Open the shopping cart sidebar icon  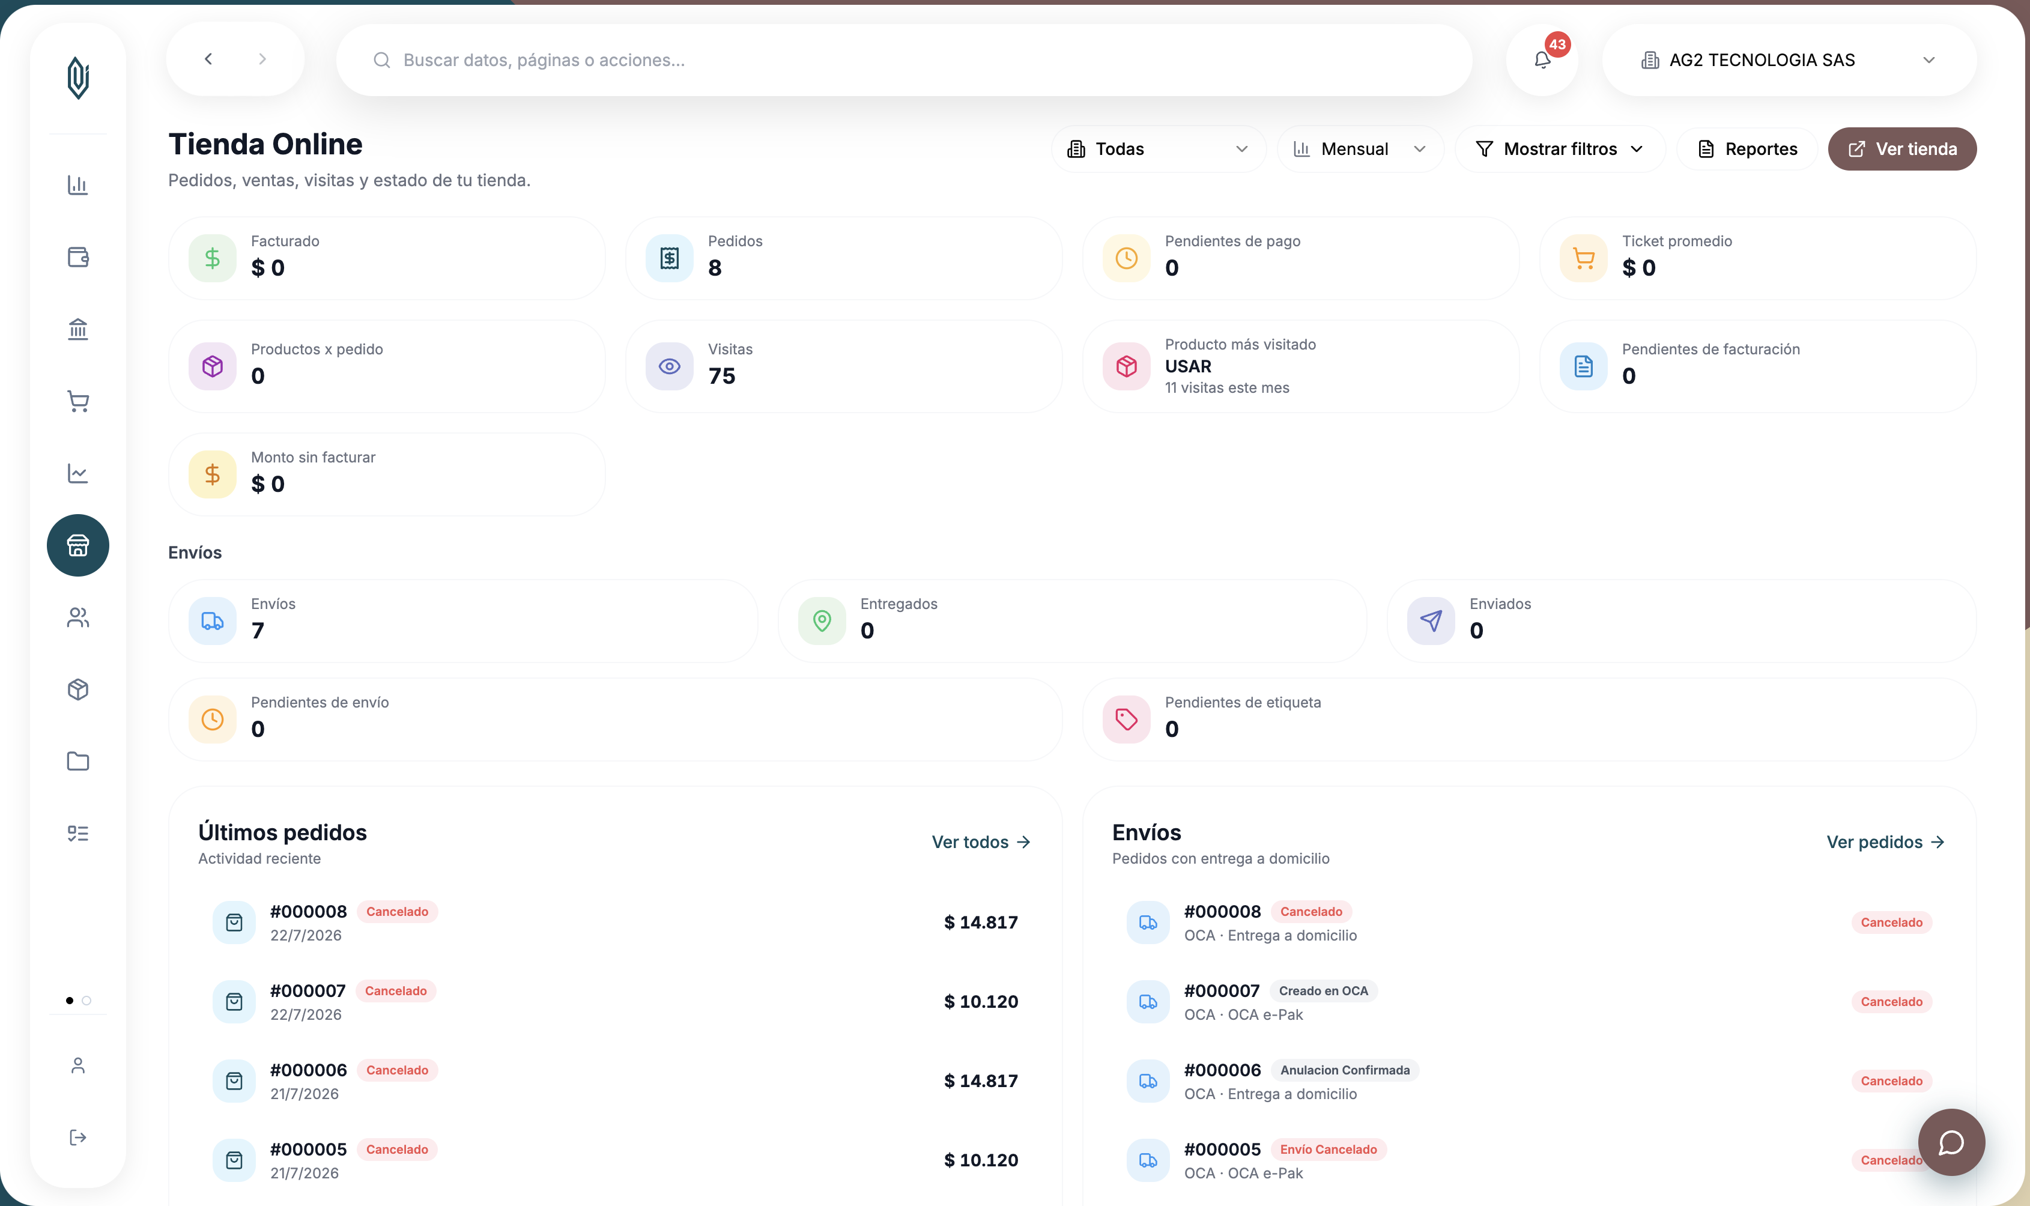(78, 401)
